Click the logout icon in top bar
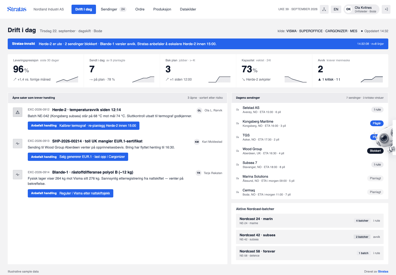Viewport: 396px width, 275px height. [x=386, y=9]
